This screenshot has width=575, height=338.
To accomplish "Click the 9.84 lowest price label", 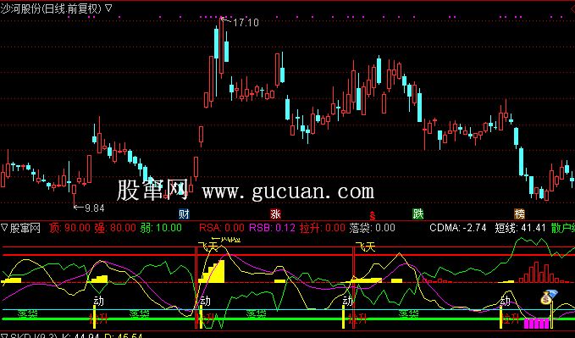I will point(94,208).
